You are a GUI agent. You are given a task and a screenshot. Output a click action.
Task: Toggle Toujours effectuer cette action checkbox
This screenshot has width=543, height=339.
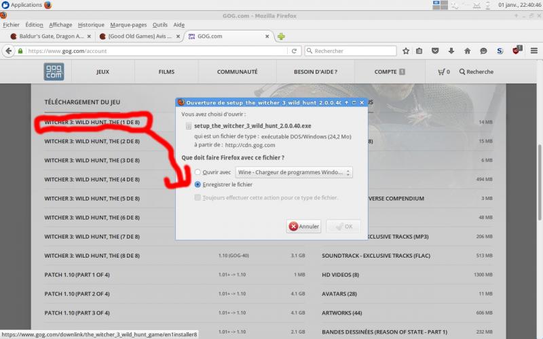198,197
